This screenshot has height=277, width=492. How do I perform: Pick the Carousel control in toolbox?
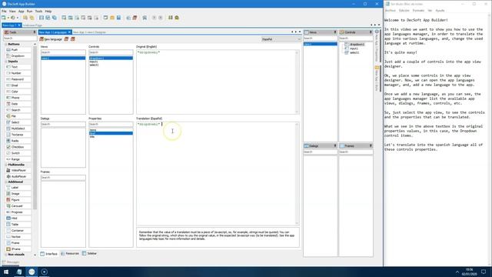[x=18, y=206]
